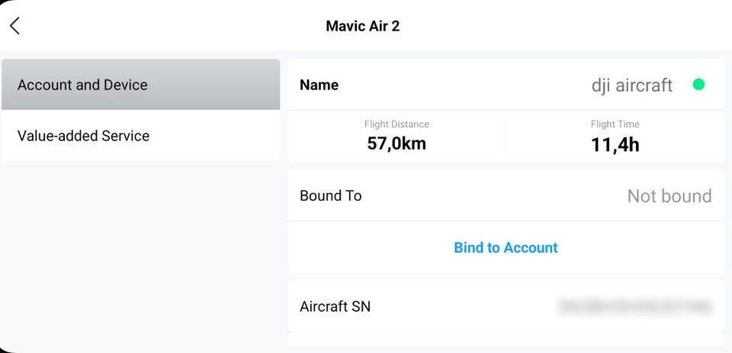Click the green connection status dot
This screenshot has height=353, width=732.
698,85
